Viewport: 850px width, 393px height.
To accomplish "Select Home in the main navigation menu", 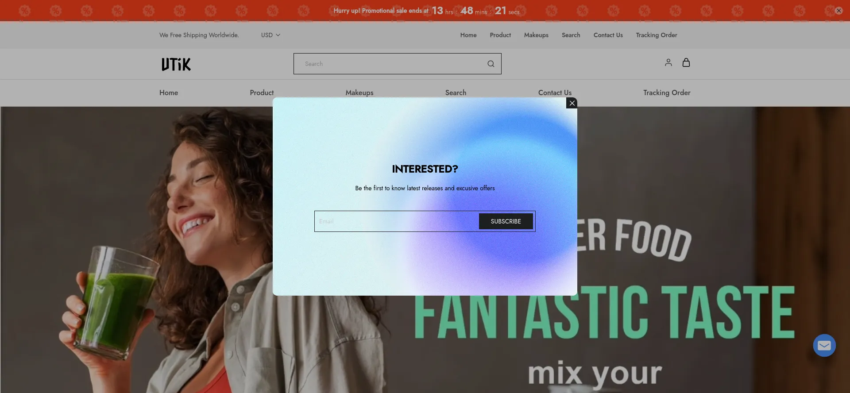I will [x=169, y=92].
